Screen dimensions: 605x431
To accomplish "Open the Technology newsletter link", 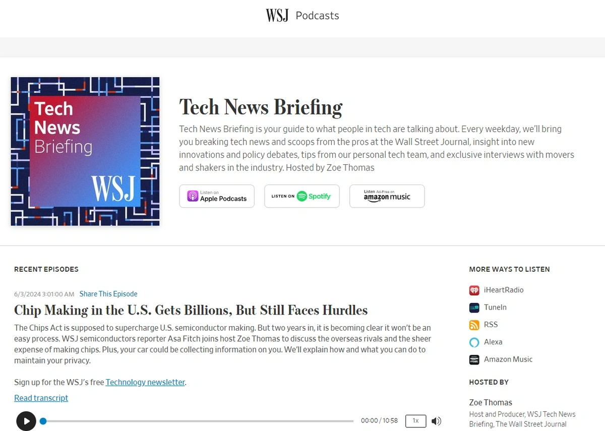I will 145,382.
